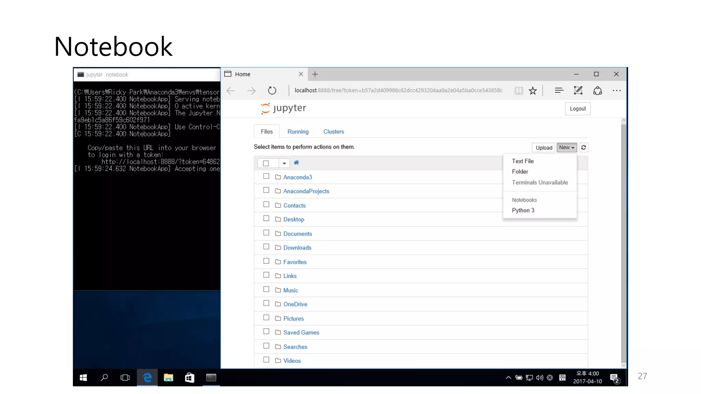Switch to the Running tab
Viewport: 701px width, 394px height.
coord(298,132)
